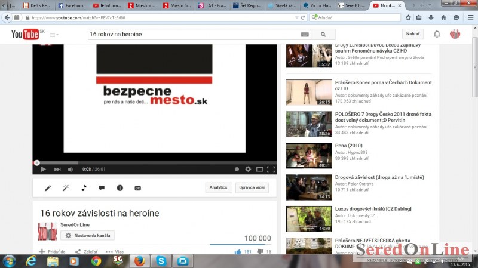Screen dimensions: 478x268
Task: Click the YouTube notifications bell
Action: point(437,34)
